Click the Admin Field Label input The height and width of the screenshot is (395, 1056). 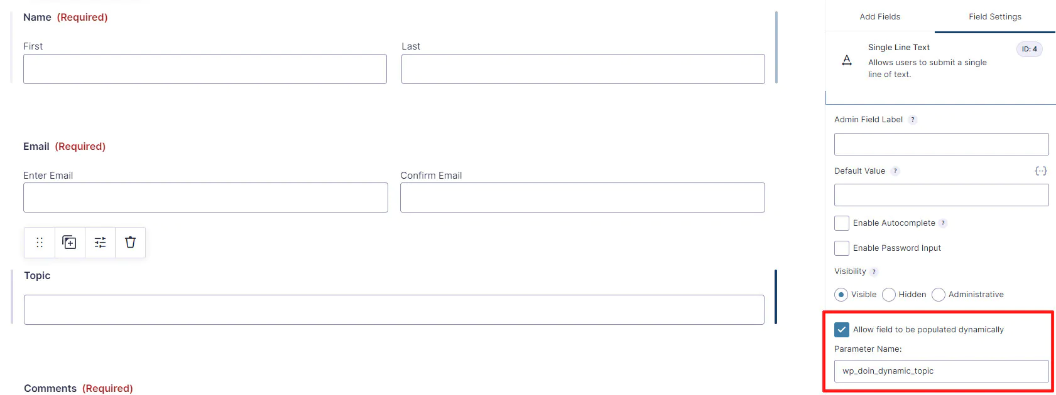(x=941, y=144)
